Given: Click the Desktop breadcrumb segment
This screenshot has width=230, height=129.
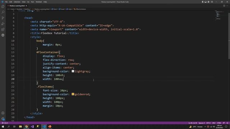Looking at the screenshot, I should click(x=27, y=9).
